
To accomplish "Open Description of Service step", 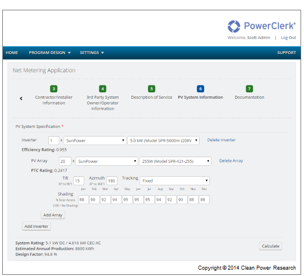I will (x=151, y=97).
